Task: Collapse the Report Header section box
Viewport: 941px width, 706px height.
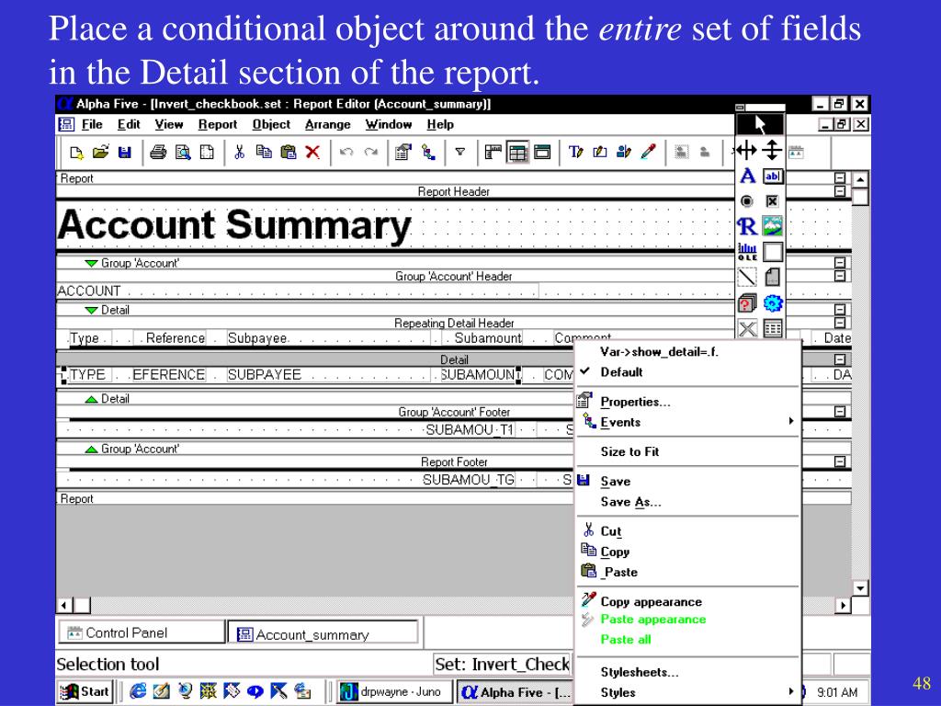Action: tap(840, 191)
